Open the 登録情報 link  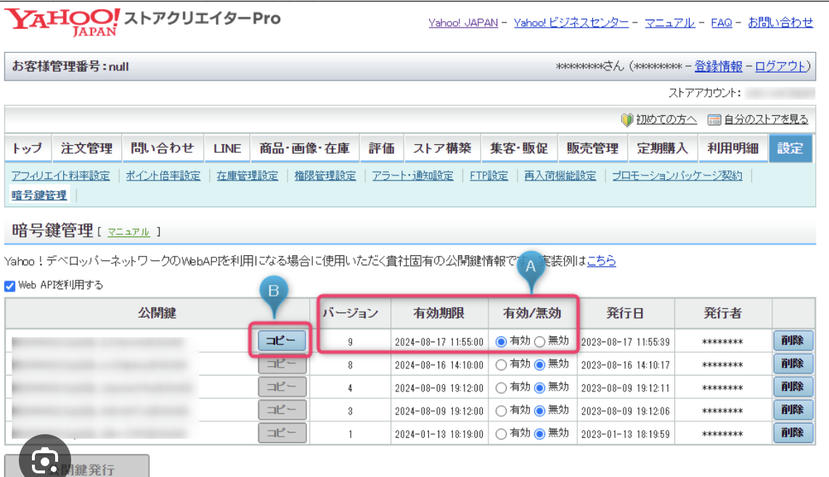(718, 67)
